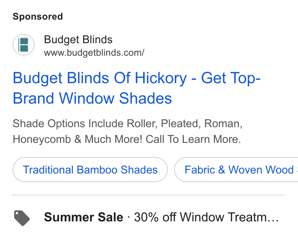The width and height of the screenshot is (298, 241).
Task: Click the word 'Hickory' in the headline
Action: pyautogui.click(x=161, y=78)
